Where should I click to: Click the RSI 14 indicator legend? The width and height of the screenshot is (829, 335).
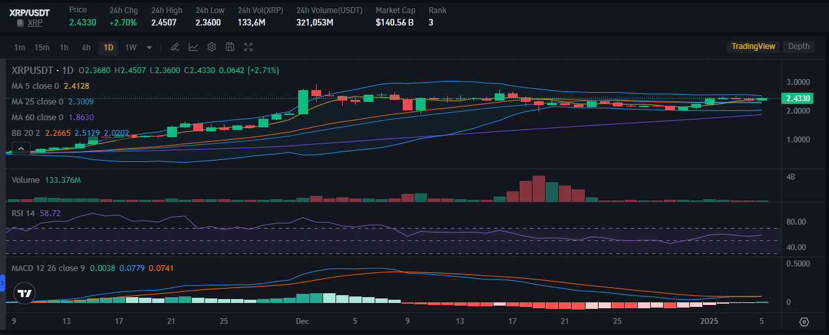click(23, 214)
